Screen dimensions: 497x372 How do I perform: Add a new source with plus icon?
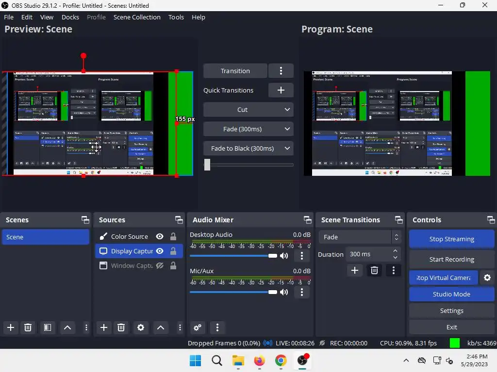(x=104, y=327)
